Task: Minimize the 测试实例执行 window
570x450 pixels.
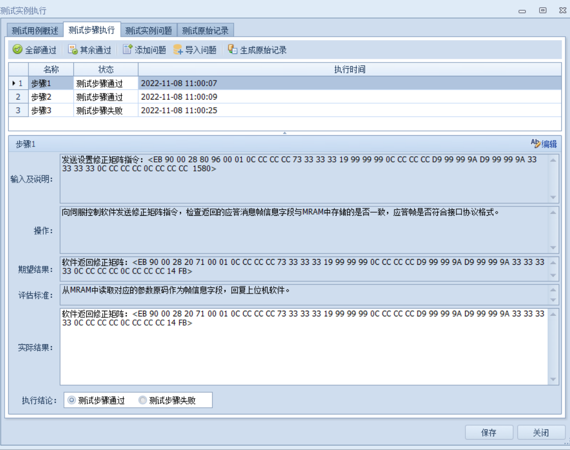Action: click(522, 11)
